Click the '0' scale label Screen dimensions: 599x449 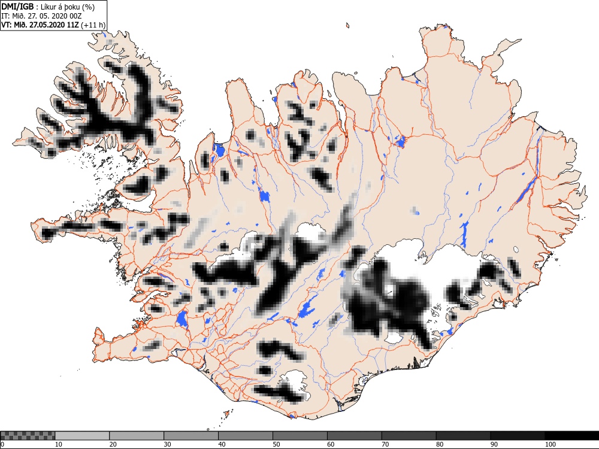tap(2, 444)
